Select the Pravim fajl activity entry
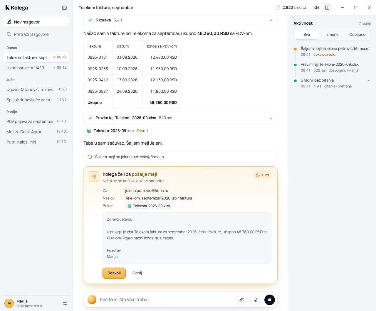The image size is (376, 311). coord(332,67)
